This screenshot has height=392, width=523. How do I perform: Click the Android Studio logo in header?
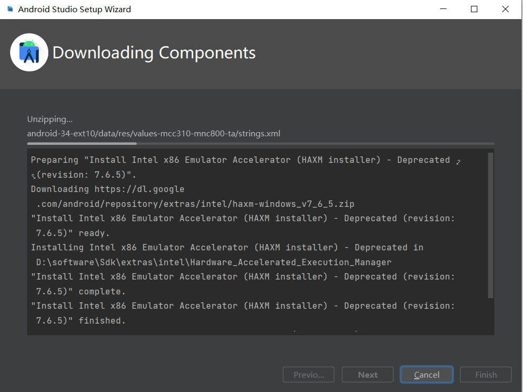click(29, 53)
